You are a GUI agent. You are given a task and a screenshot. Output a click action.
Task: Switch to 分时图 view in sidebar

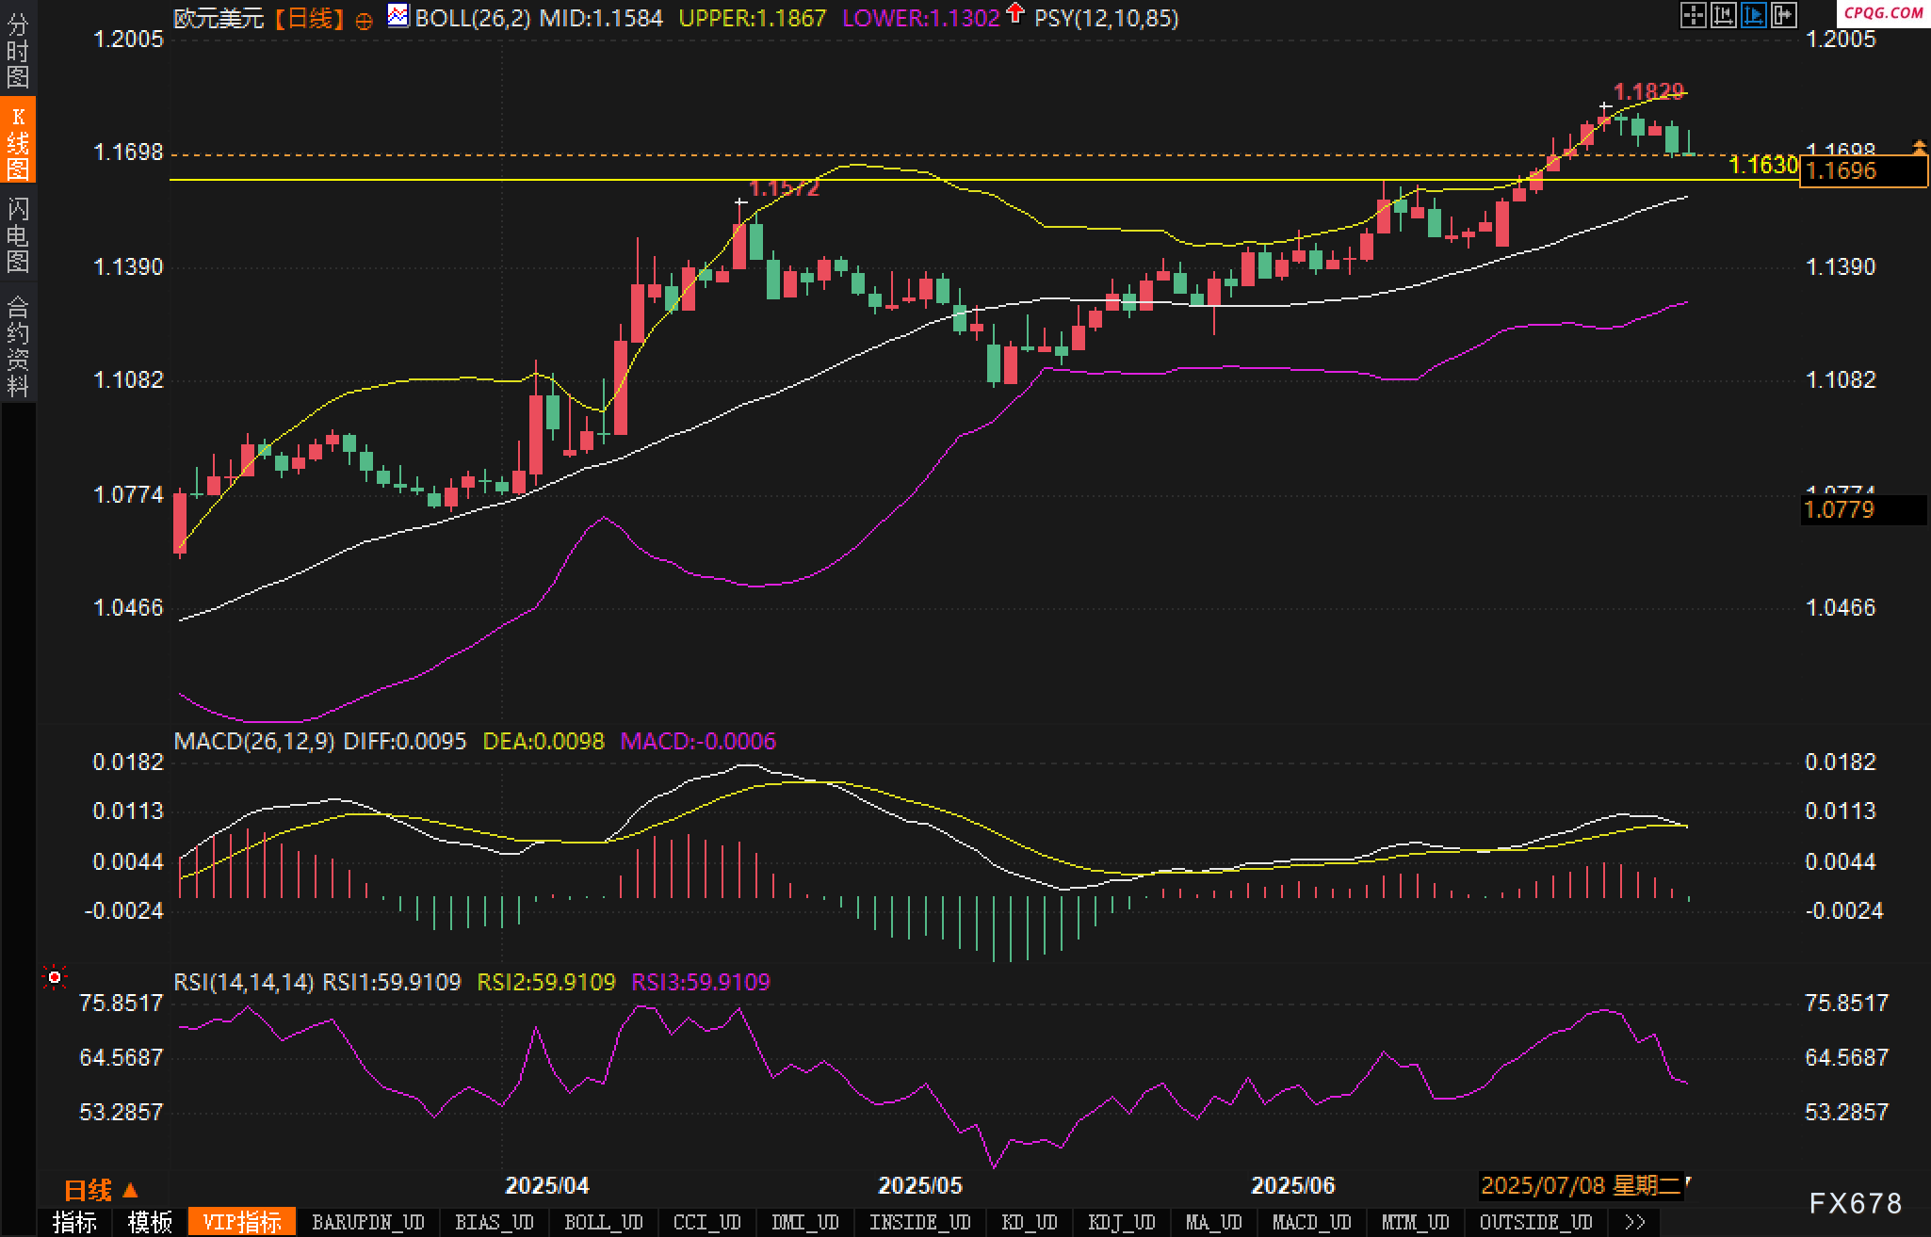click(18, 51)
